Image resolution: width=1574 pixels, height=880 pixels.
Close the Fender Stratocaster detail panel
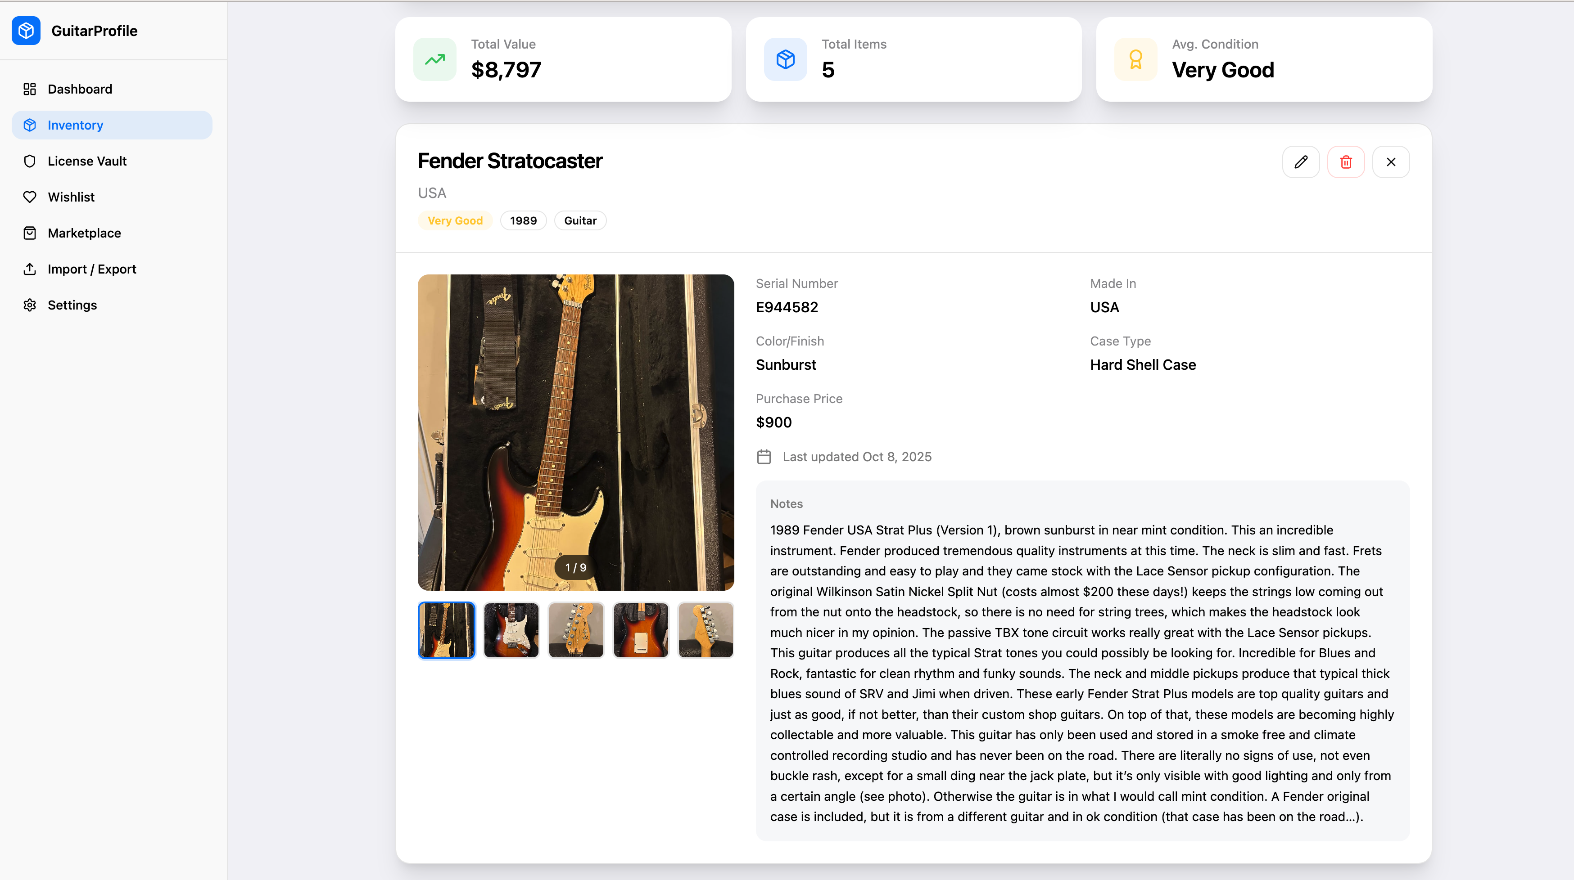(x=1391, y=162)
